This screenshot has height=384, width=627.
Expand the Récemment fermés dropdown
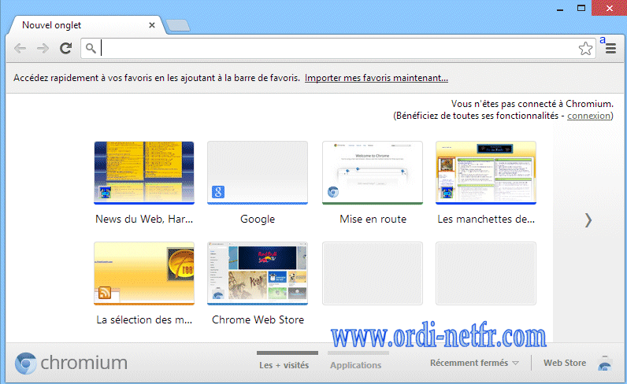coord(474,363)
